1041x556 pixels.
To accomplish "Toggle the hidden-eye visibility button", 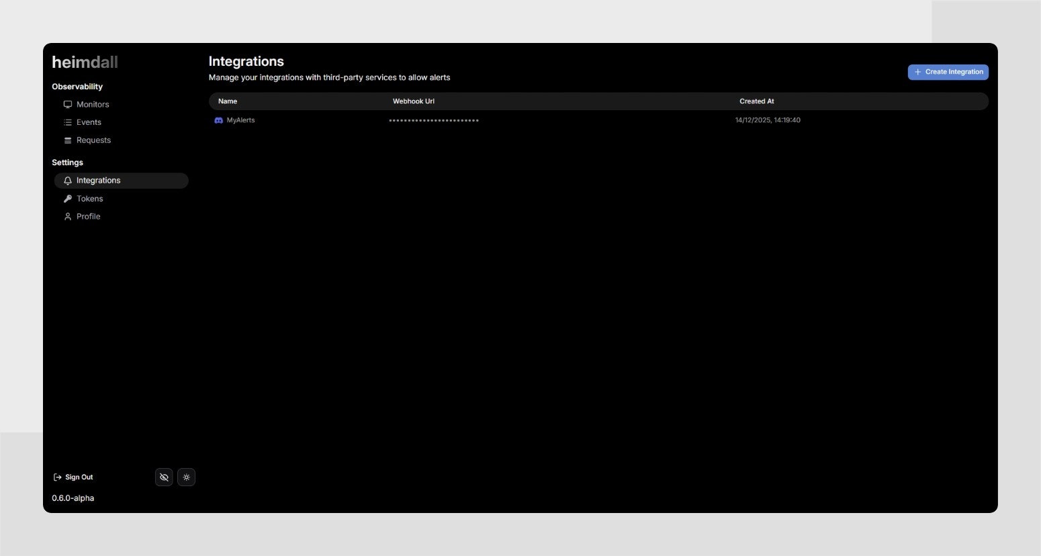I will pyautogui.click(x=164, y=477).
